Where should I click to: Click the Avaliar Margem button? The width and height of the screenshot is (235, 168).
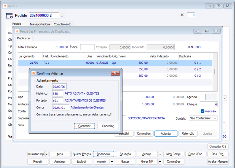218,162
